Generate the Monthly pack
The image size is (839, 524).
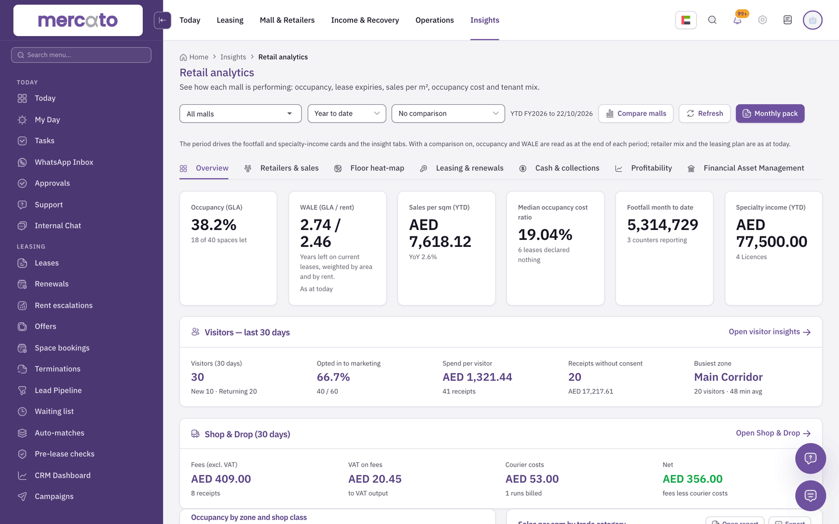[x=770, y=114]
